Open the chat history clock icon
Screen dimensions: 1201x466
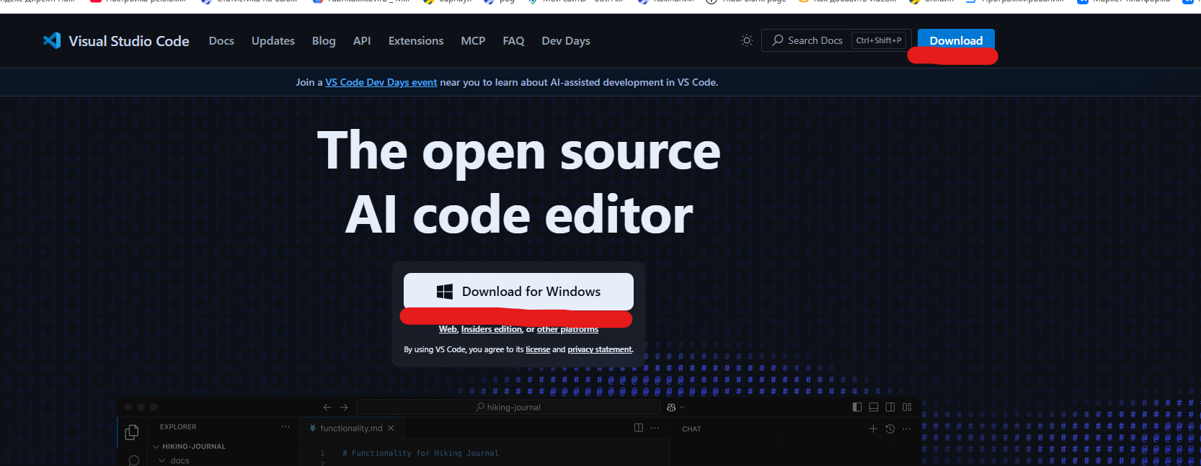click(x=890, y=429)
